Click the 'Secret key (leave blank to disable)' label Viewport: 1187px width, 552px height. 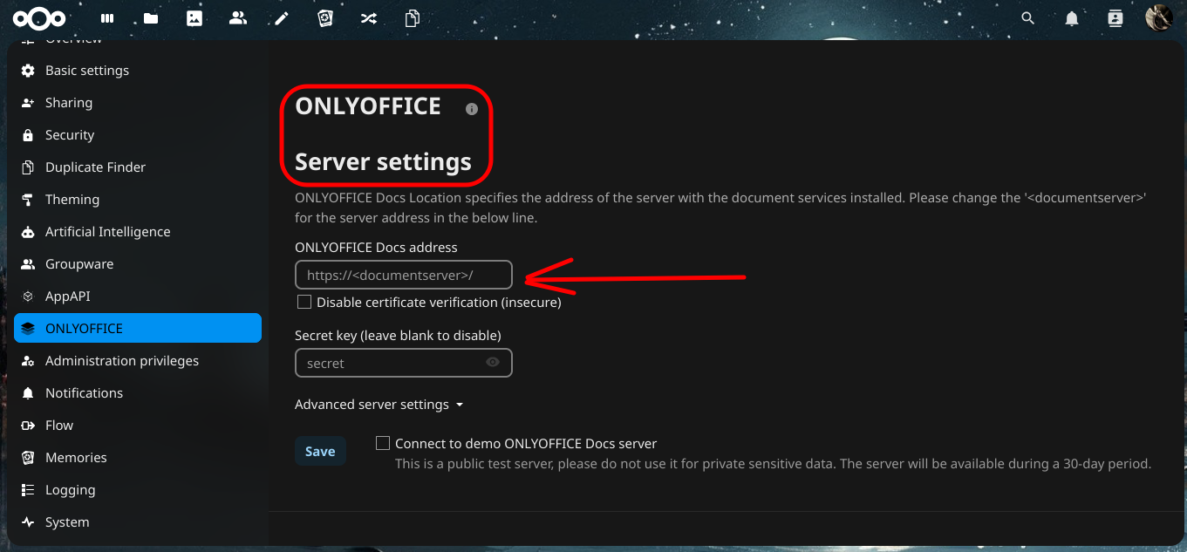(398, 335)
